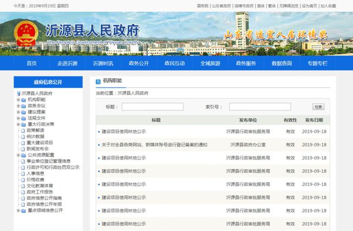353x231 pixels.
Task: Click the 人事信息 page icon
Action: [23, 174]
